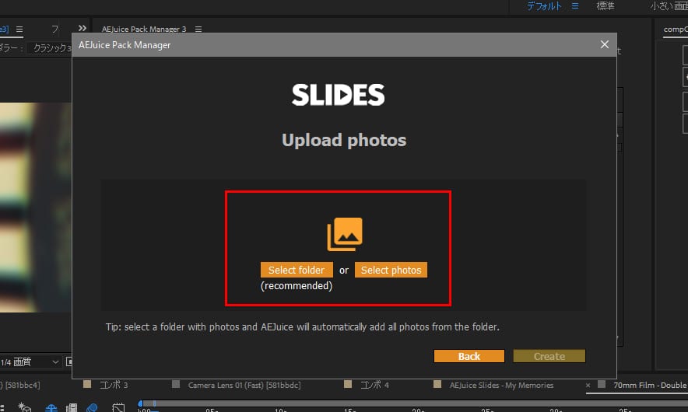This screenshot has height=412, width=688.
Task: Switch to the デフォルト workspace
Action: 544,6
